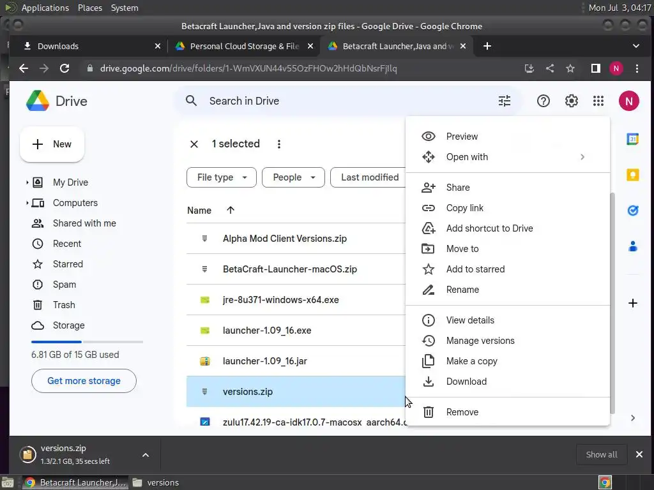Expand the Computers tree
654x490 pixels.
27,203
